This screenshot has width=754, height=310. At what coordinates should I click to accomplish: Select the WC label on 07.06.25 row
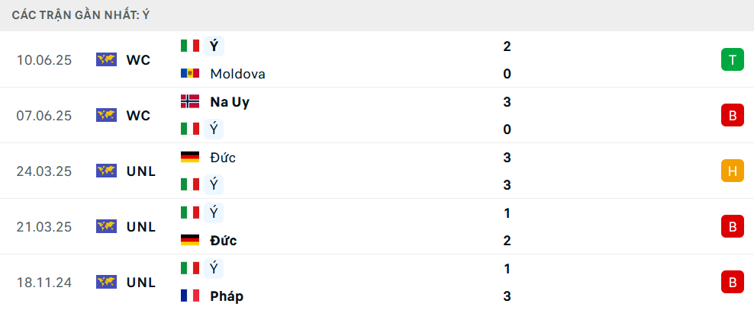138,116
